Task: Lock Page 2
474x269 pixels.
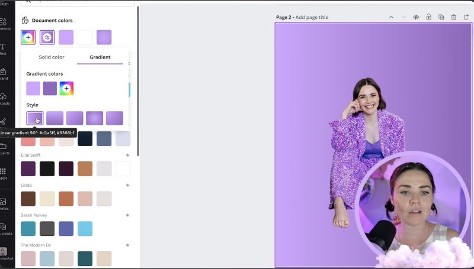Action: pos(428,17)
